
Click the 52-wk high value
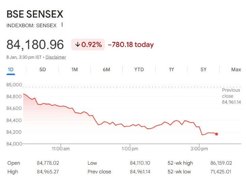[220, 163]
